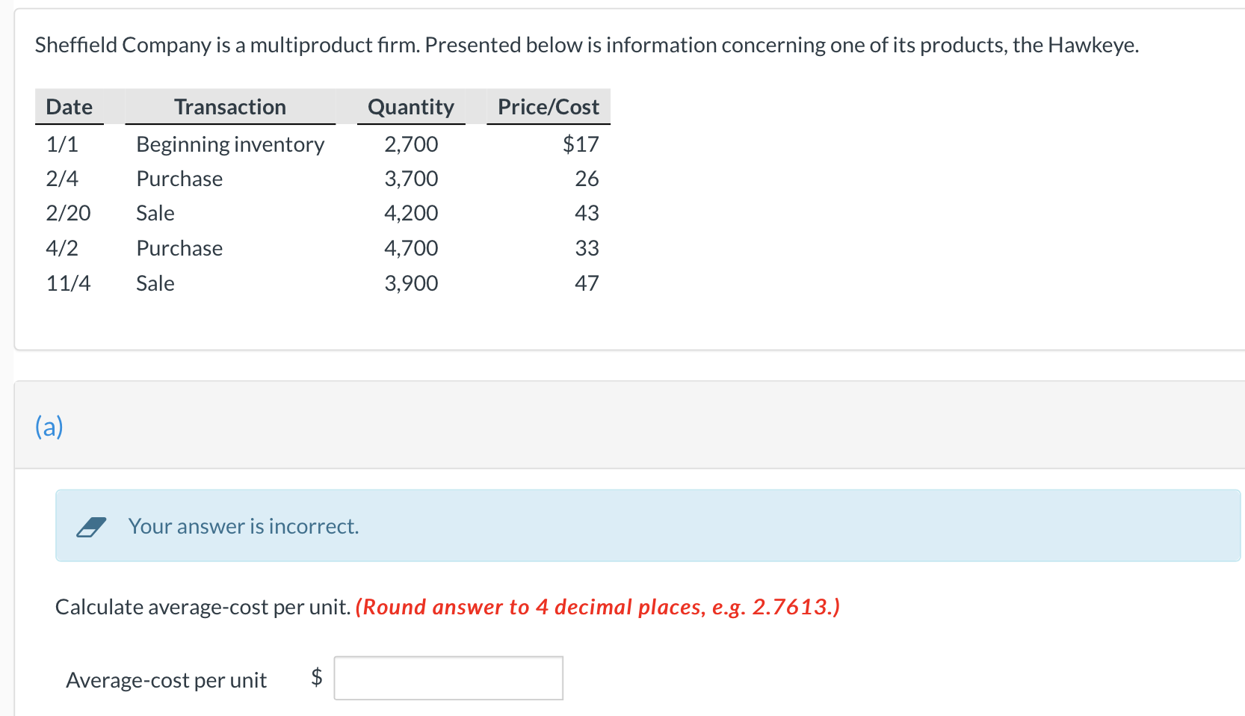
Task: Select the (a) part label
Action: coord(49,426)
